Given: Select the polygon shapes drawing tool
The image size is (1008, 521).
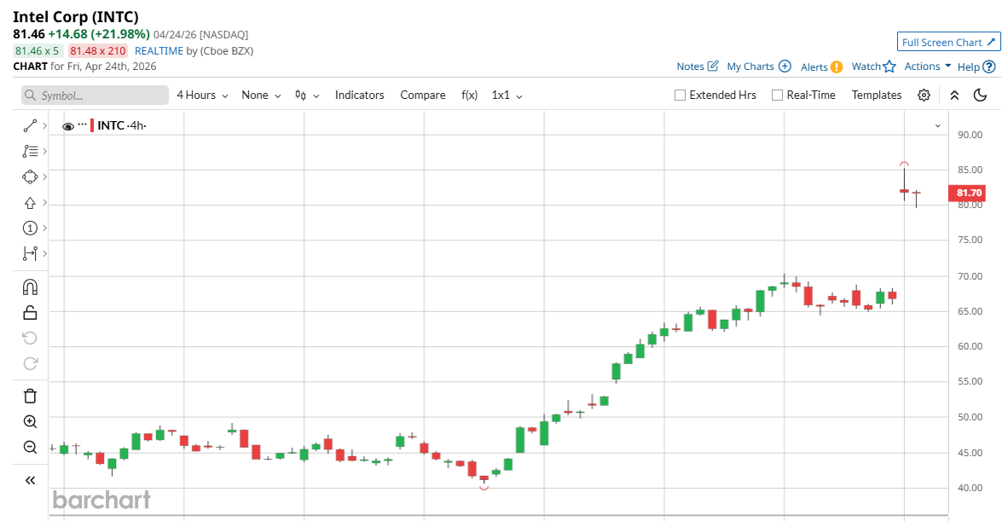Looking at the screenshot, I should click(30, 177).
